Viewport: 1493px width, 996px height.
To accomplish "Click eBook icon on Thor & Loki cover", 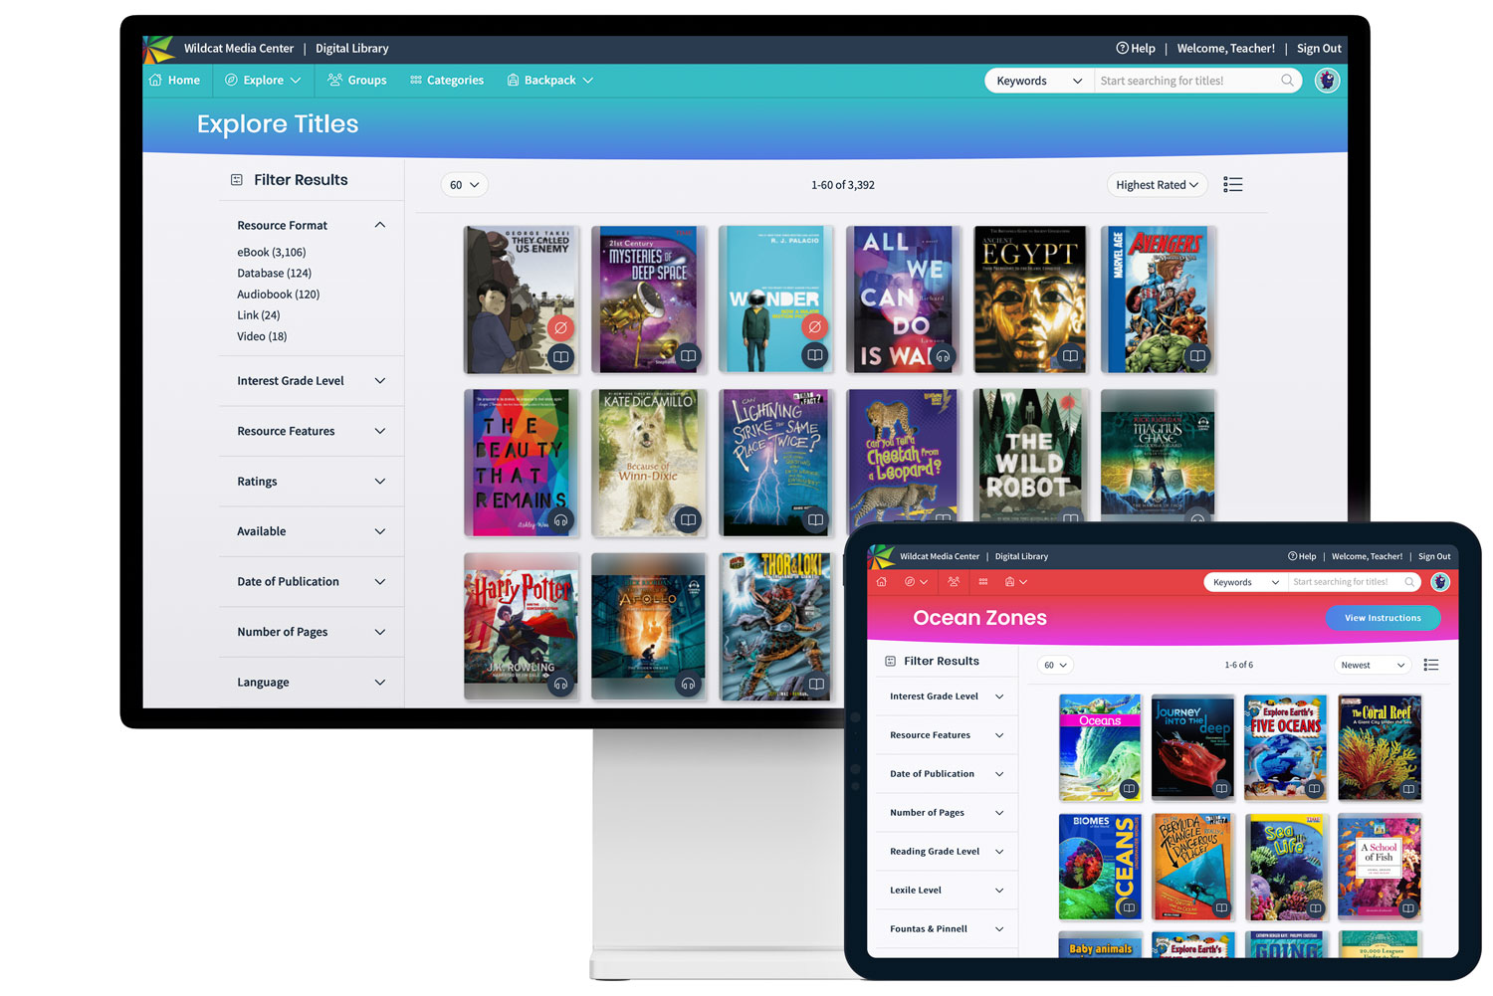I will pyautogui.click(x=815, y=685).
